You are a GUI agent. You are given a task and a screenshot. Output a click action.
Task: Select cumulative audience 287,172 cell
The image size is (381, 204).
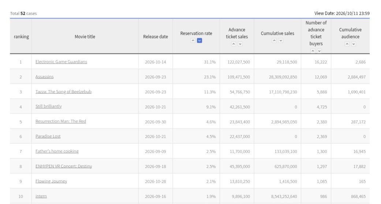tap(350, 122)
